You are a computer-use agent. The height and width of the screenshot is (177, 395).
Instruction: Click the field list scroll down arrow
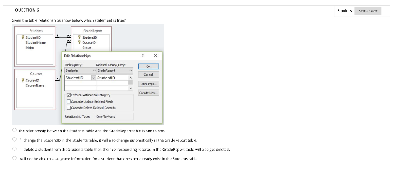coord(130,88)
